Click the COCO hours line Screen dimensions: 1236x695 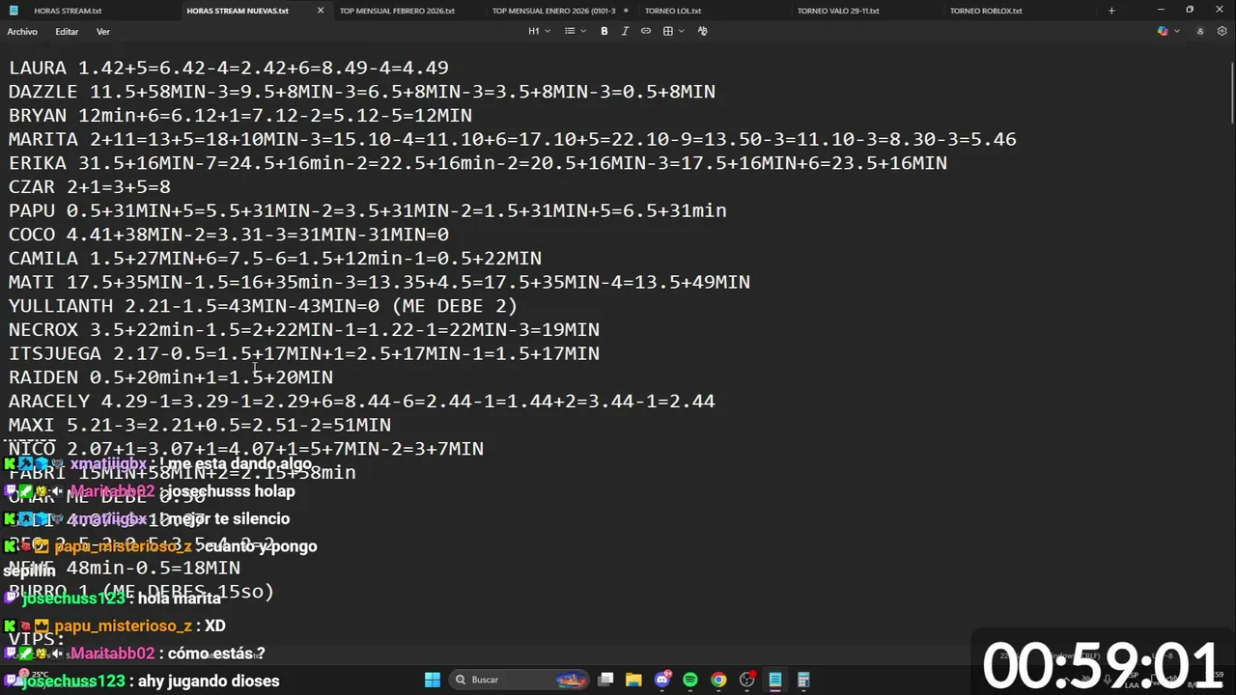(229, 235)
